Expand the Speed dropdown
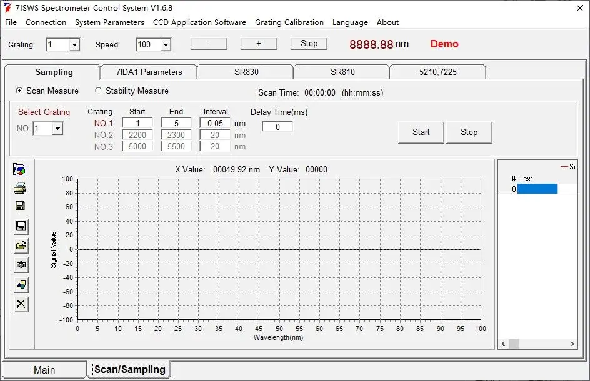 (x=166, y=45)
